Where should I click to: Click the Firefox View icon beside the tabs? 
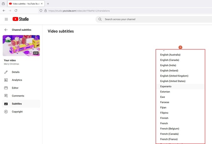tap(3, 4)
